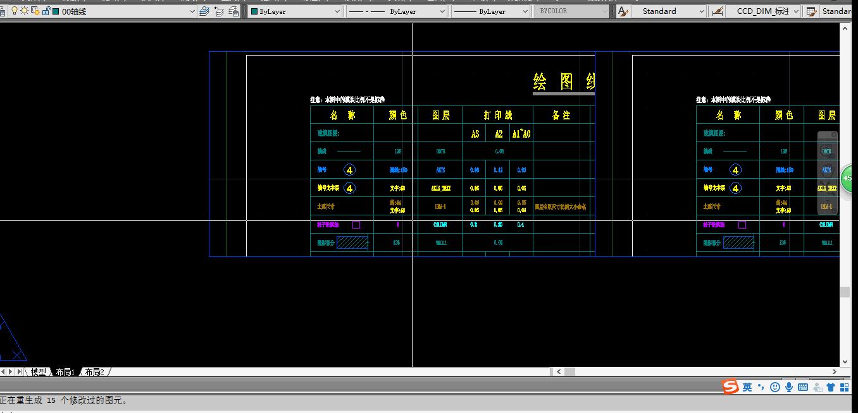Click the command line status message
This screenshot has height=413, width=858.
coord(64,400)
